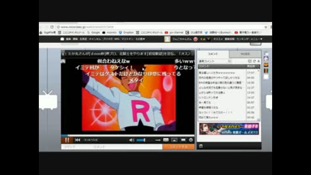Open the jun channel YouTube bookmark
This screenshot has width=311, height=175.
point(174,32)
